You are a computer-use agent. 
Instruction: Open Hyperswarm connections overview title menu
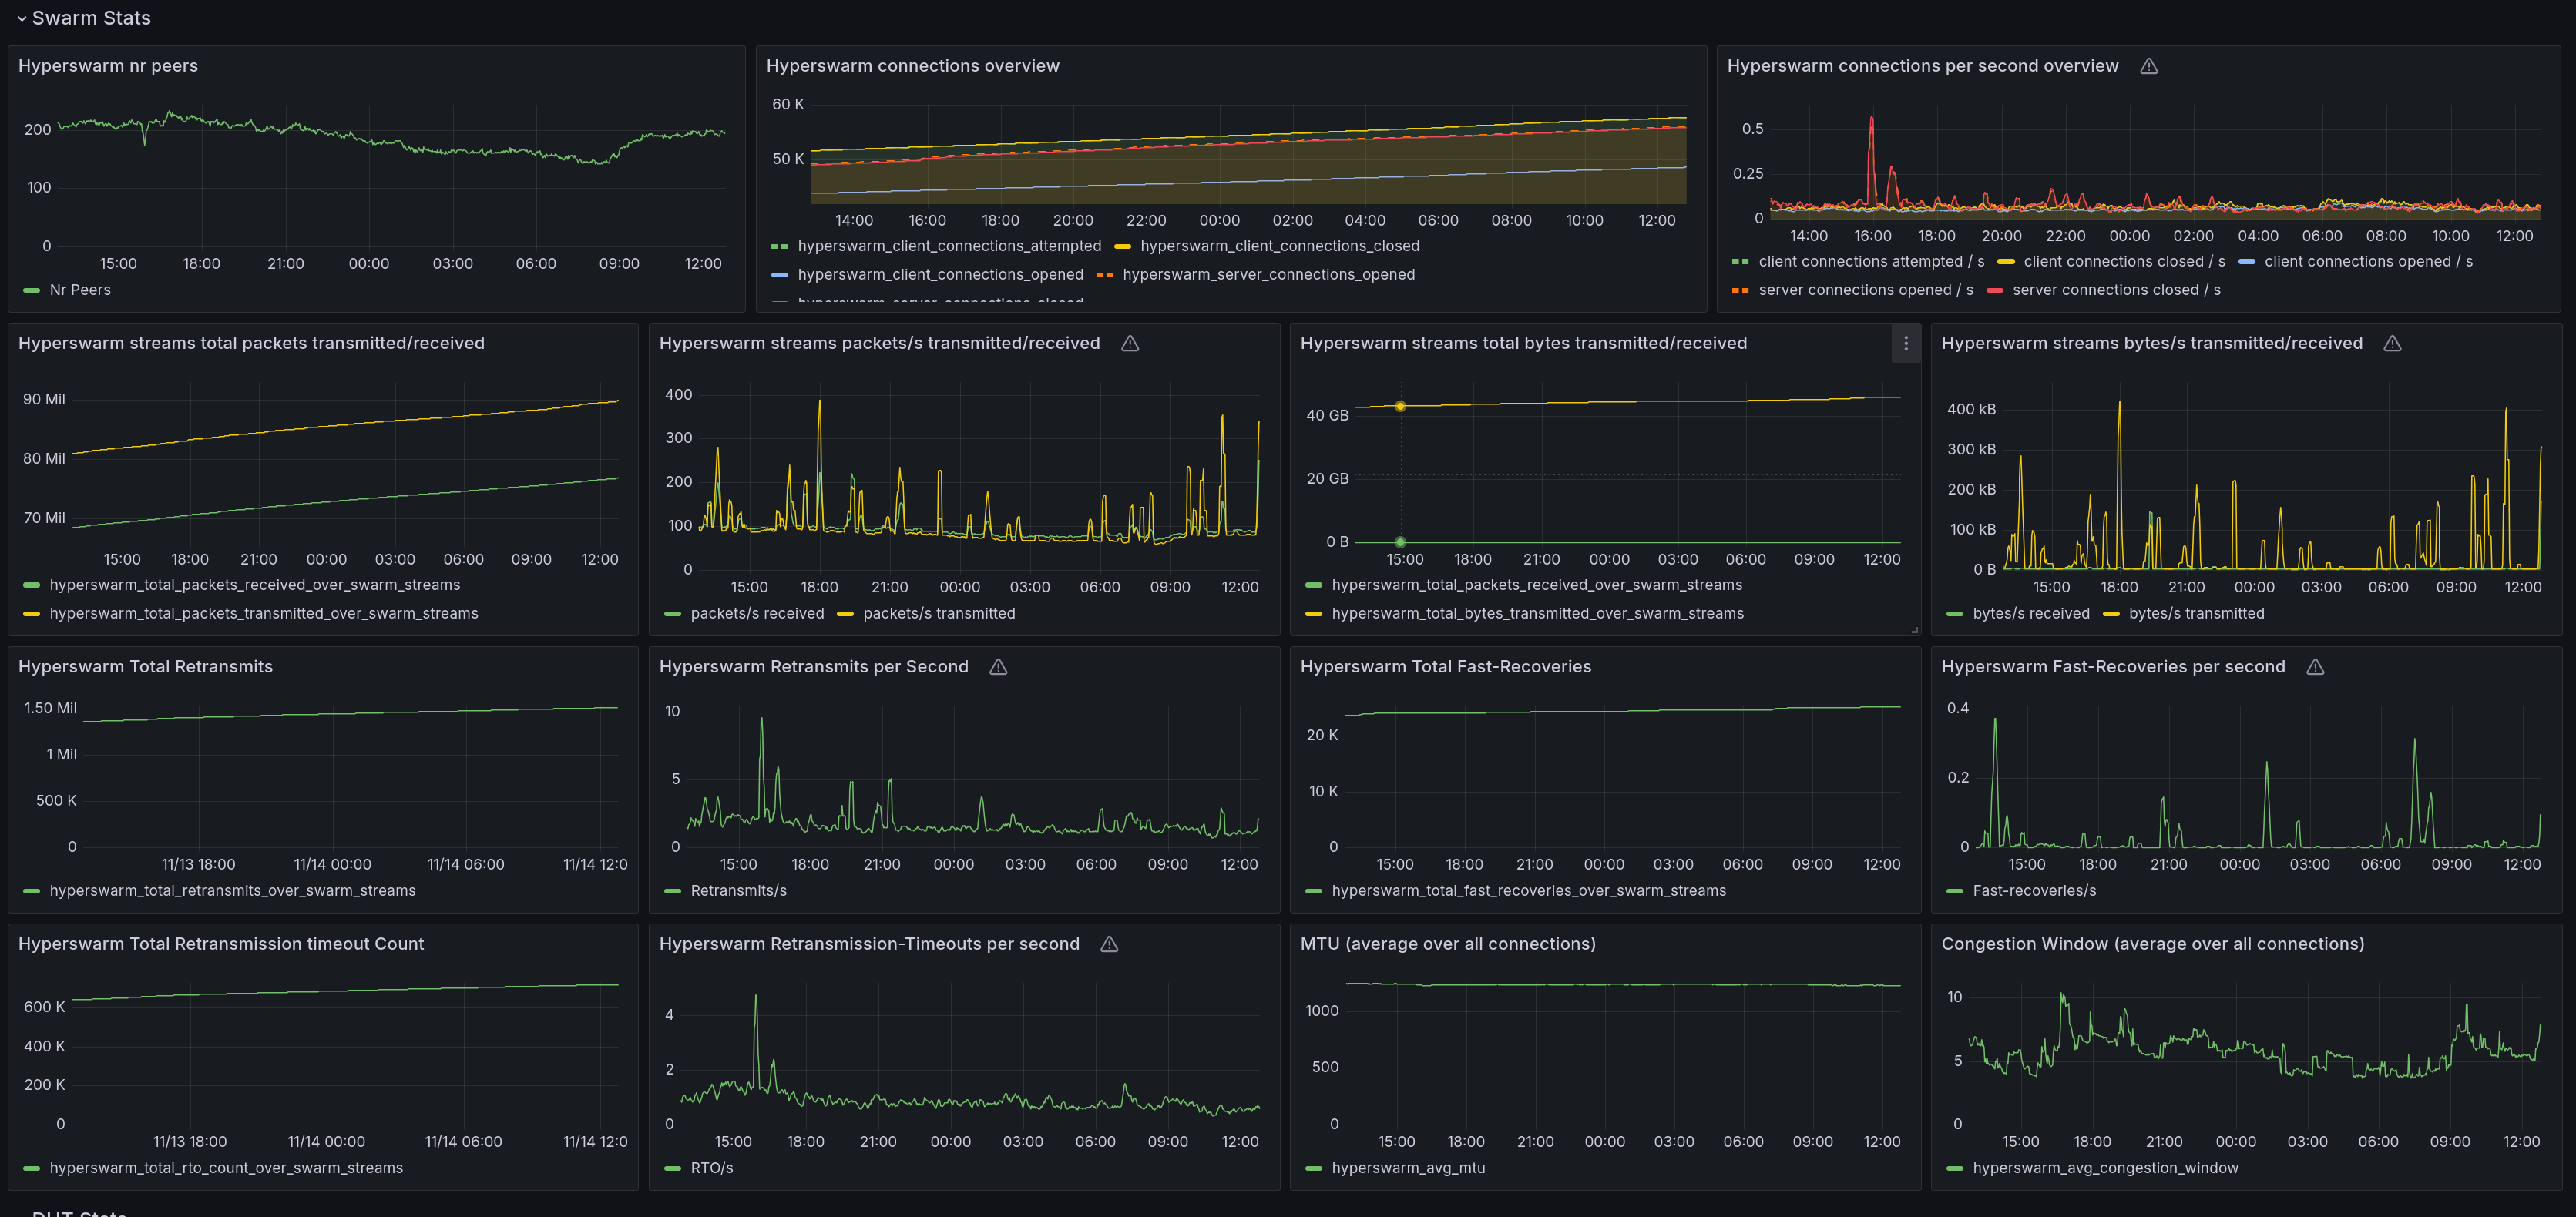(x=912, y=66)
